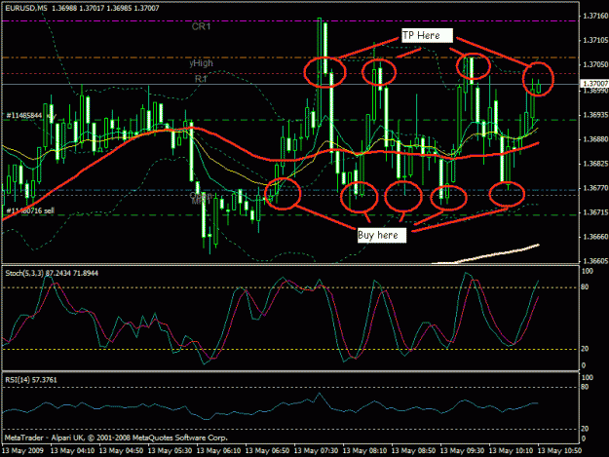Click price axis value 1.36825
This screenshot has height=457, width=609.
click(595, 164)
